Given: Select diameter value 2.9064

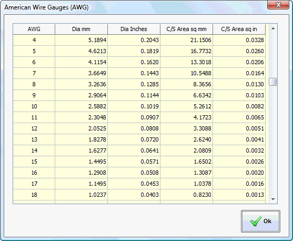Looking at the screenshot, I should [x=82, y=95].
